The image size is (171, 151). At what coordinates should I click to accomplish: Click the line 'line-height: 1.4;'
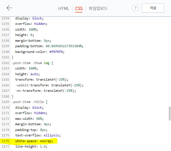[31, 146]
